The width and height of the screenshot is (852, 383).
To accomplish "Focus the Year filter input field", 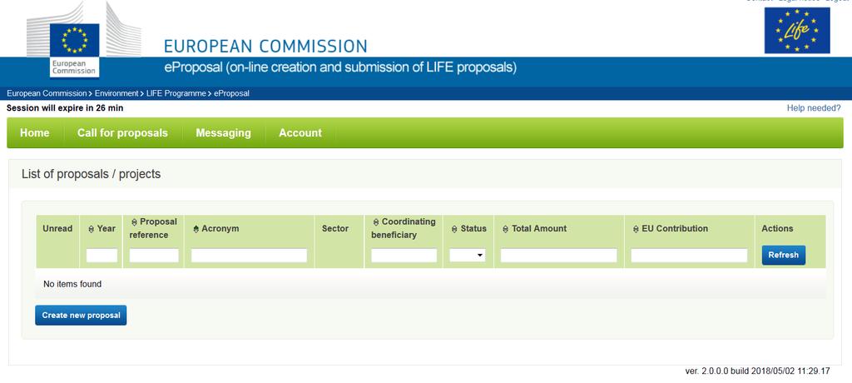I will click(102, 256).
